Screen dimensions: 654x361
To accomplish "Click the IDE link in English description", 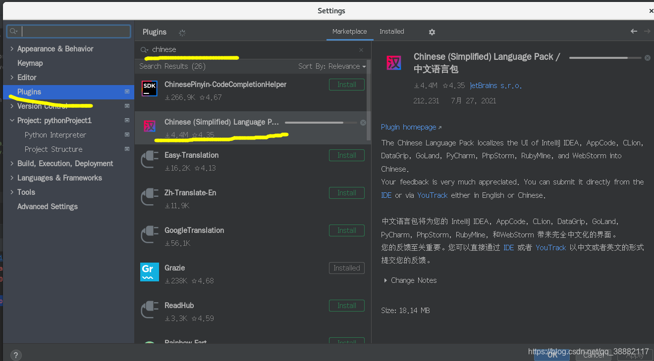I will tap(386, 195).
